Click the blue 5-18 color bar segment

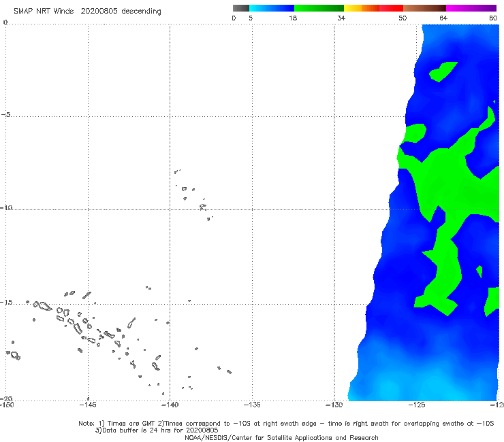(272, 8)
